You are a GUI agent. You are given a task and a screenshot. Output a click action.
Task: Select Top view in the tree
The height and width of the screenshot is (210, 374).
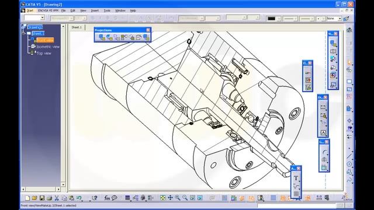(x=44, y=53)
